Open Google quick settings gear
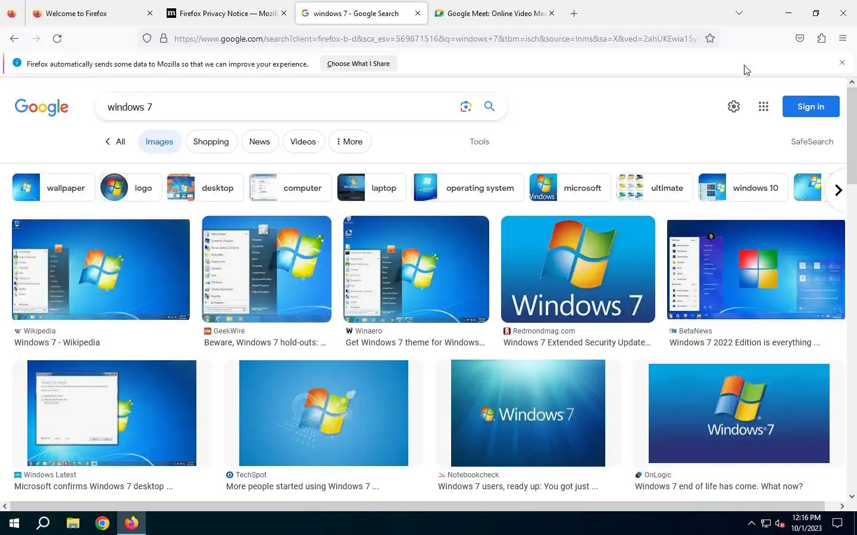Image resolution: width=857 pixels, height=535 pixels. pyautogui.click(x=734, y=106)
